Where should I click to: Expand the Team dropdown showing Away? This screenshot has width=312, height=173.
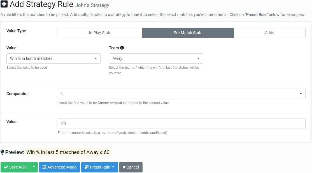click(x=156, y=58)
